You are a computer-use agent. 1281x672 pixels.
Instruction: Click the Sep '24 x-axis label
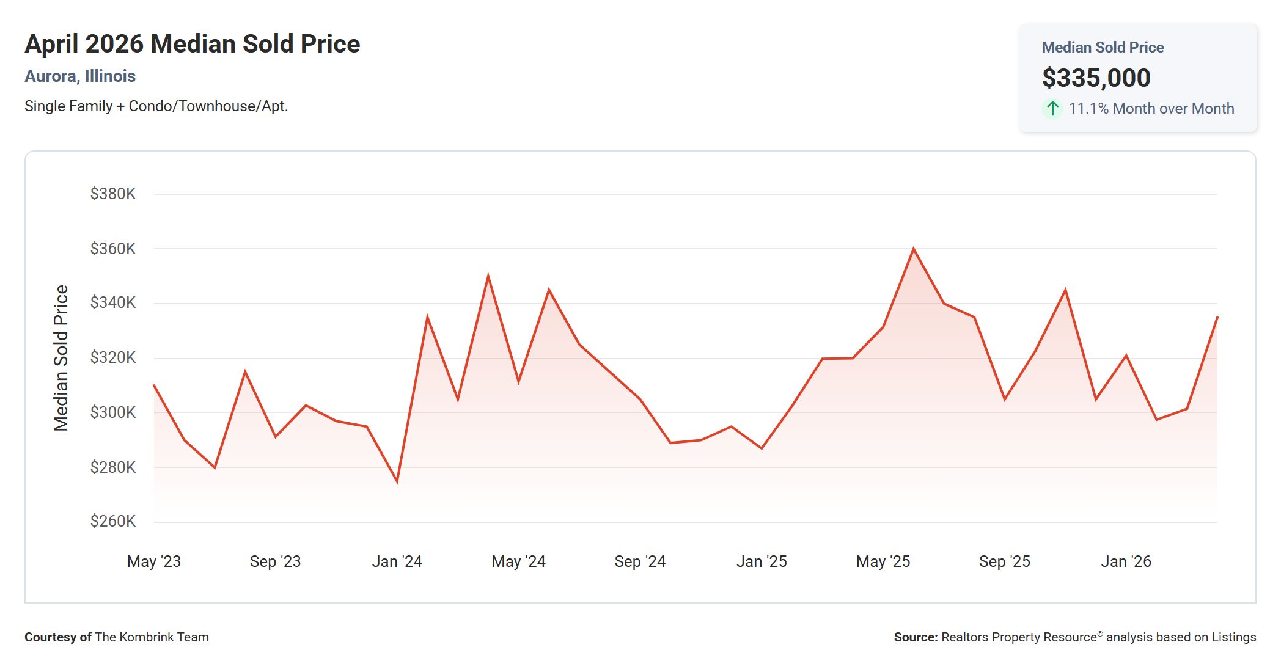(x=640, y=561)
